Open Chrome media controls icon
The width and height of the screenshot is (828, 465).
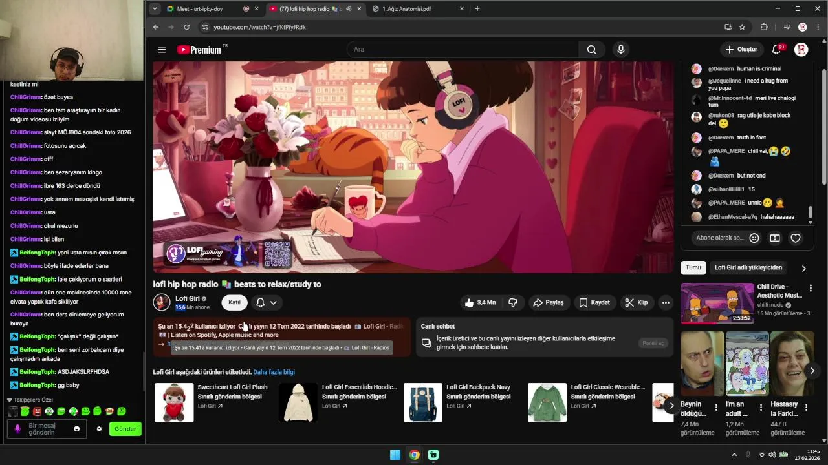click(x=787, y=27)
